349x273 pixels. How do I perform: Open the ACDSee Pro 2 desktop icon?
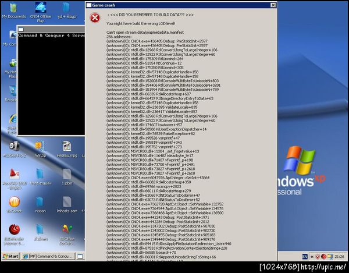pyautogui.click(x=14, y=150)
